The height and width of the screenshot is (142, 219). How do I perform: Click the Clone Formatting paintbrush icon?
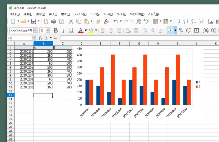tap(99, 21)
